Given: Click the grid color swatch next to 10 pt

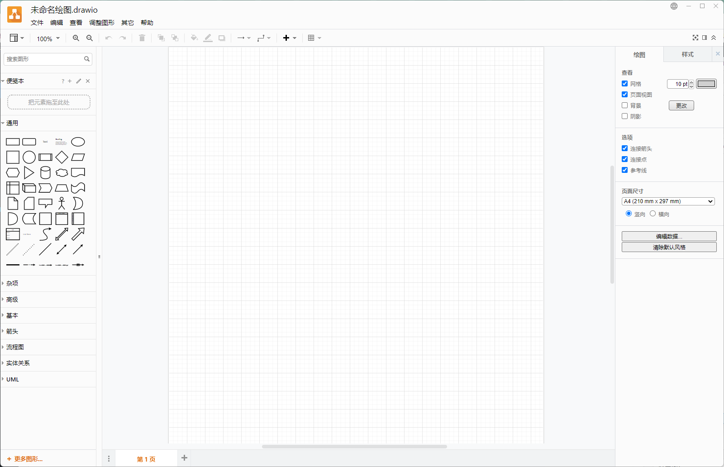Looking at the screenshot, I should (706, 84).
